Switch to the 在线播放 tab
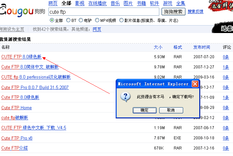The width and height of the screenshot is (233, 156). (x=97, y=3)
